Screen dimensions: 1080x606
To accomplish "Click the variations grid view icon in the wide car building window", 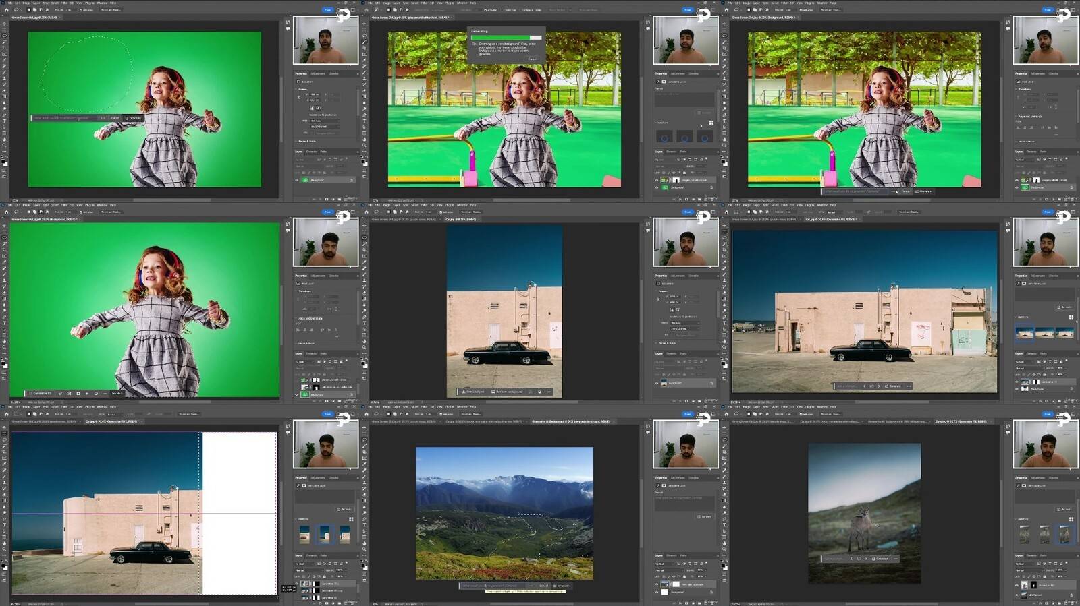I will click(1071, 317).
